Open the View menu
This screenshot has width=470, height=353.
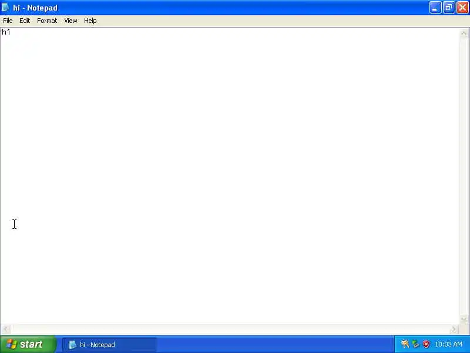coord(70,21)
